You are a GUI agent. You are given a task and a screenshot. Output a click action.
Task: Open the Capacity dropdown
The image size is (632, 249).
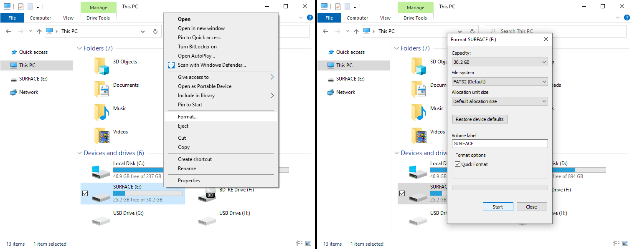coord(500,62)
